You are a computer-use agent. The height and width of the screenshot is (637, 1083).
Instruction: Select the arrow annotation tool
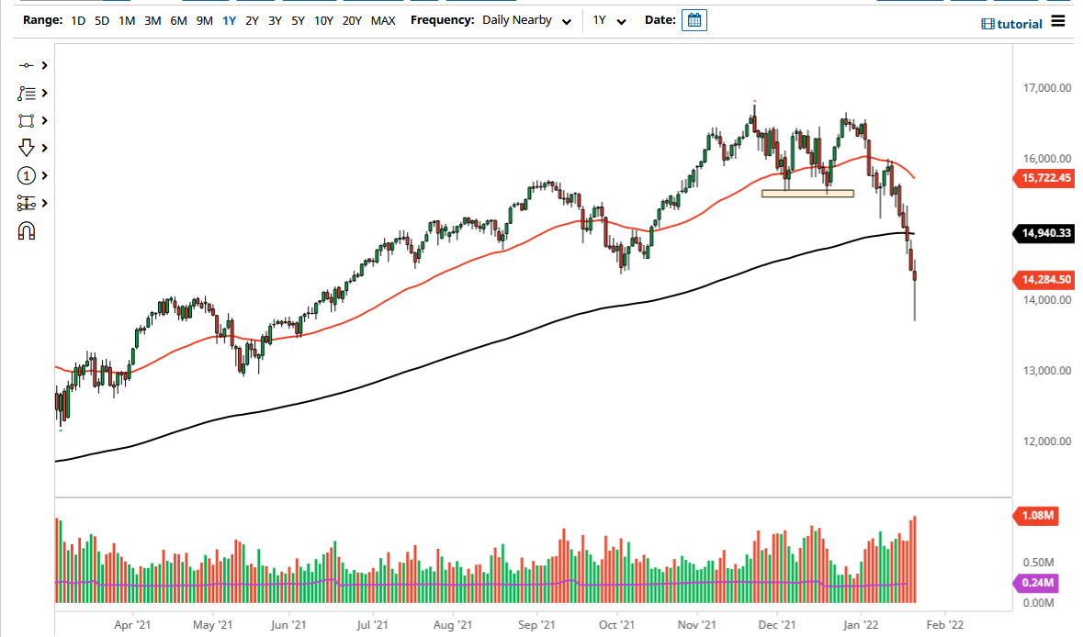(26, 148)
